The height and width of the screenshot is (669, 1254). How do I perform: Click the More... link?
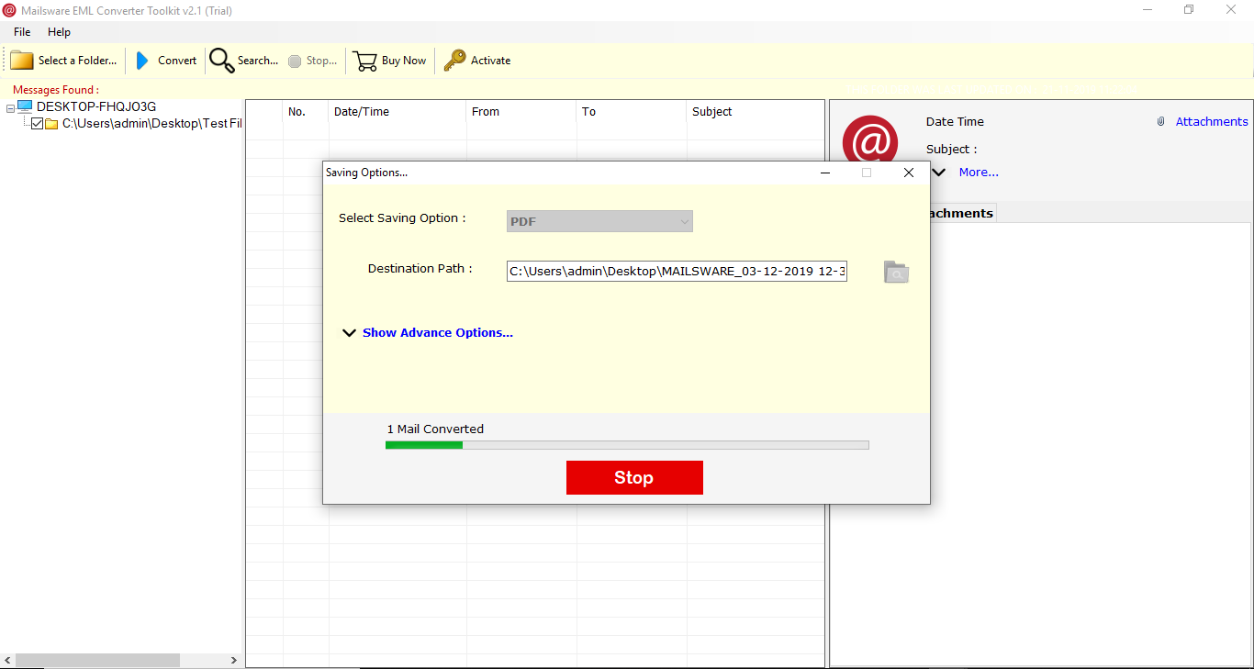click(x=979, y=172)
